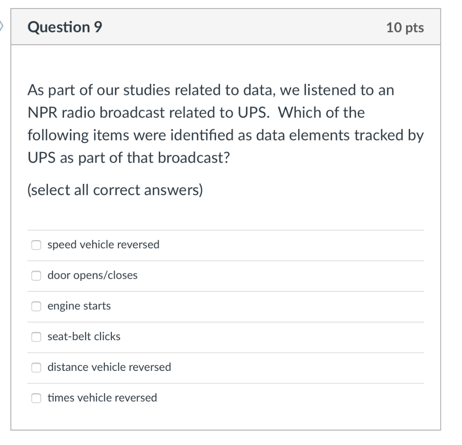Image resolution: width=462 pixels, height=445 pixels.
Task: Select the 'seat-belt clicks' checkbox
Action: coord(36,337)
